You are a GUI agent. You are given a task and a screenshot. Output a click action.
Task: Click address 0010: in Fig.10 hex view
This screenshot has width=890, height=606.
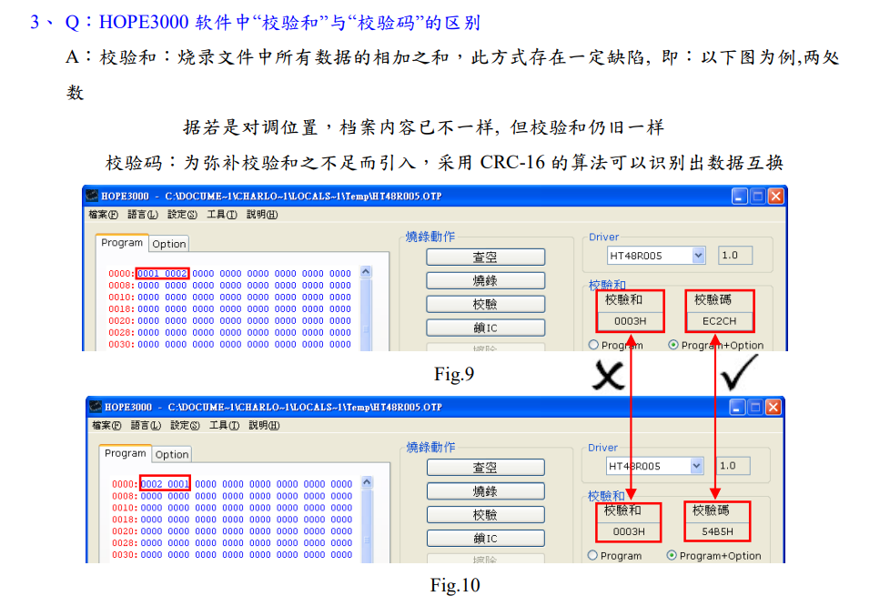125,508
